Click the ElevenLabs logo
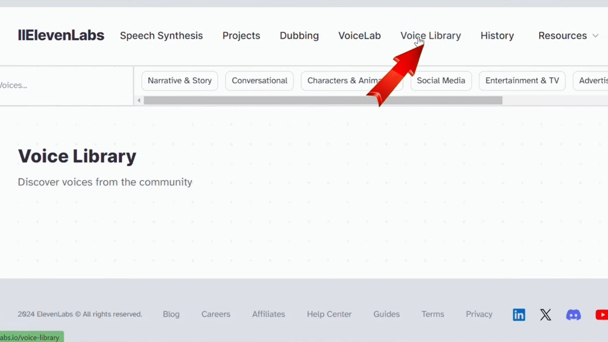The image size is (608, 342). [x=61, y=35]
